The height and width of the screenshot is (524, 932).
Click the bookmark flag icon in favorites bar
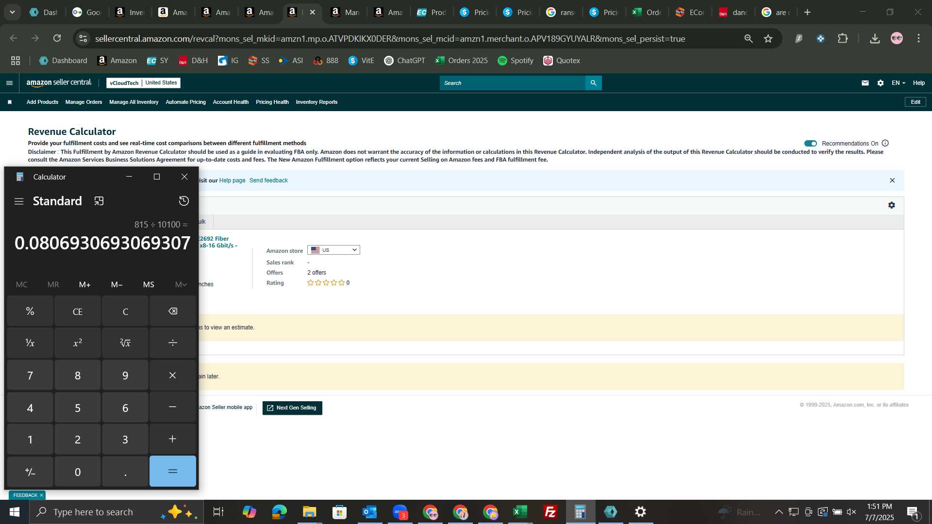click(x=10, y=102)
